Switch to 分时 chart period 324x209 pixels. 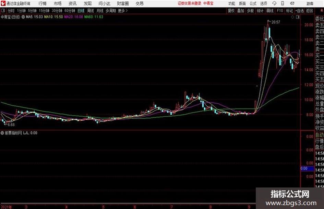pos(11,11)
